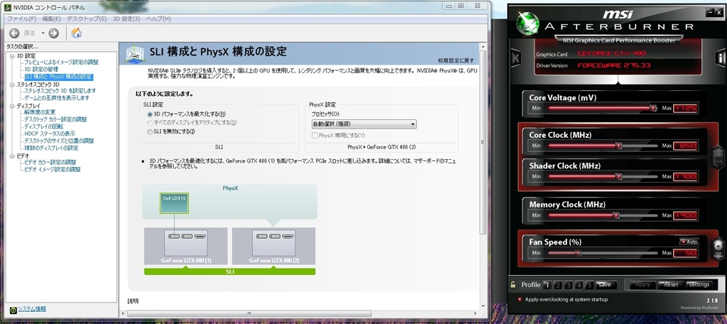Open ステレオスコピック 3D を設定します item
The width and height of the screenshot is (727, 324).
[60, 91]
